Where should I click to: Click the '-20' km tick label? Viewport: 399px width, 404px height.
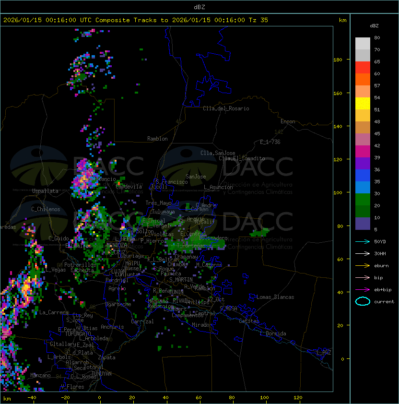[x=65, y=398]
